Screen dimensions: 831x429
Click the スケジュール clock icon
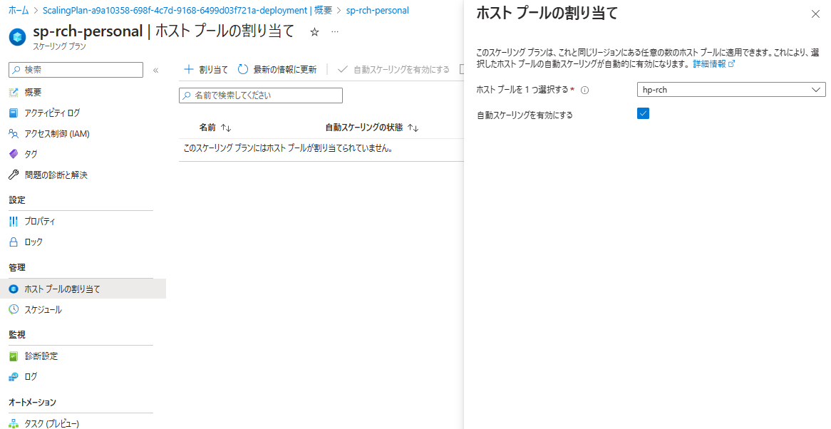point(14,309)
